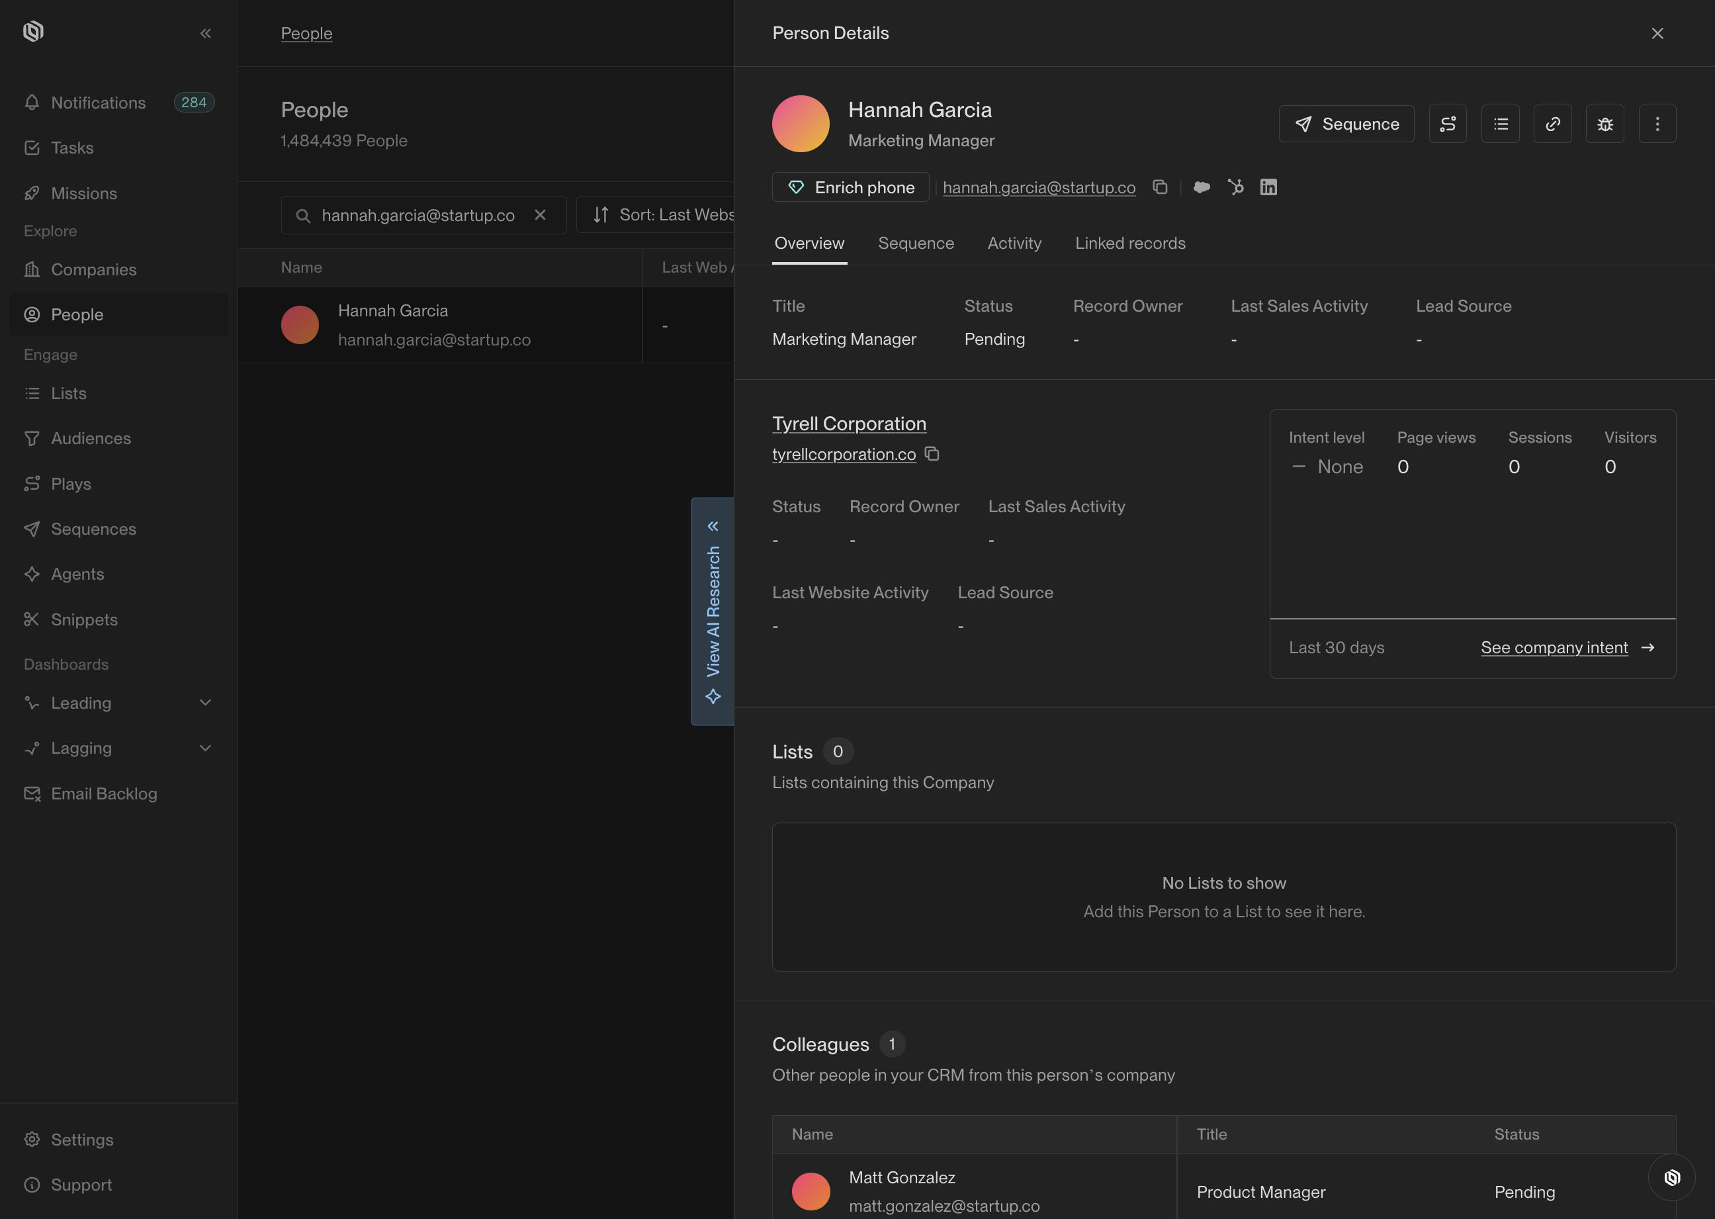Click Matt Gonzalez's colleague avatar
Screen dimensions: 1715x1219
click(x=811, y=1191)
